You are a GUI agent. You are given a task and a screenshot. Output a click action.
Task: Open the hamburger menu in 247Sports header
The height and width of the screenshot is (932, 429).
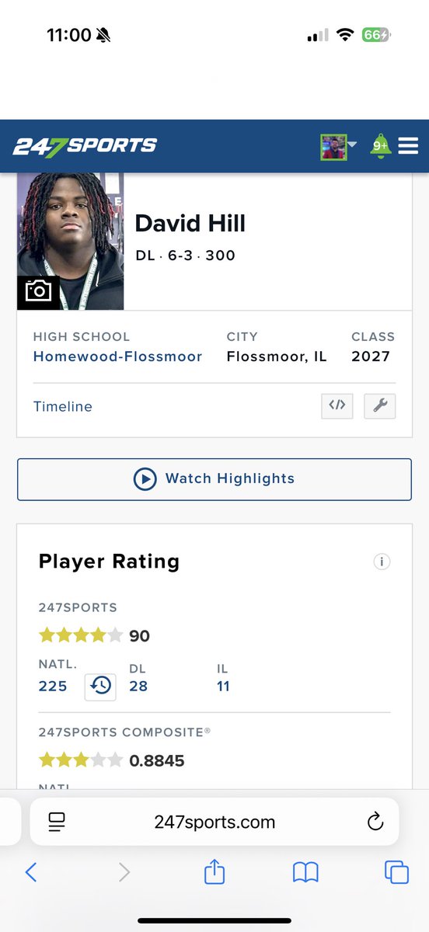pos(408,146)
